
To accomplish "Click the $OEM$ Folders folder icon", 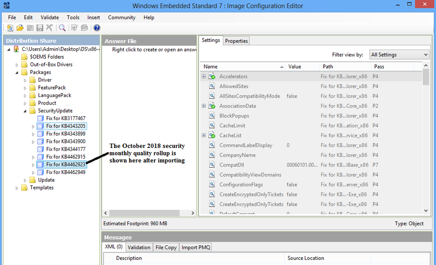I will tap(24, 57).
